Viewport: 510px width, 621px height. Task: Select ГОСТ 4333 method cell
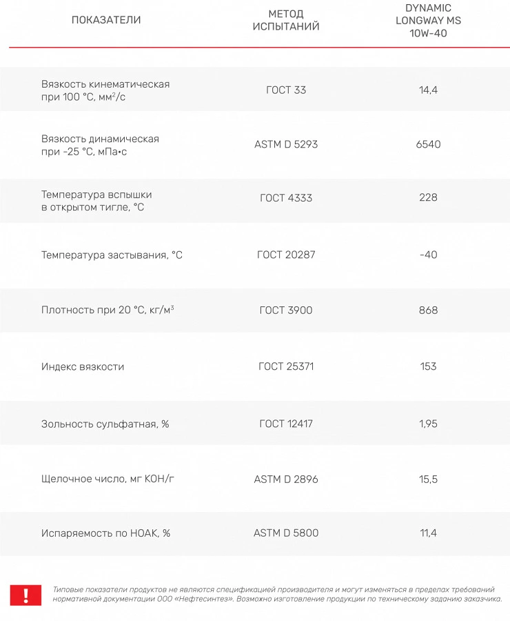(x=286, y=197)
